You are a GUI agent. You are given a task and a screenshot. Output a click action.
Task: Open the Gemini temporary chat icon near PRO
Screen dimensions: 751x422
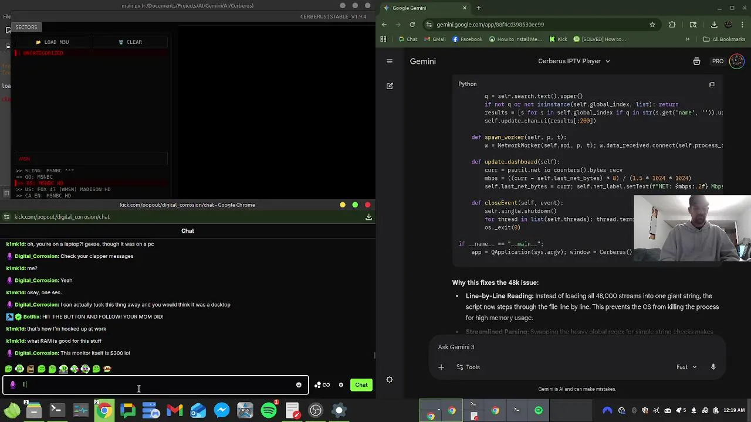(696, 61)
